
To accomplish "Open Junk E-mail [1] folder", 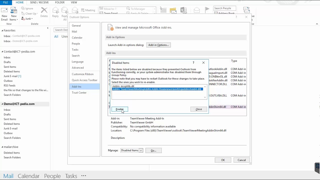I will tap(12, 76).
